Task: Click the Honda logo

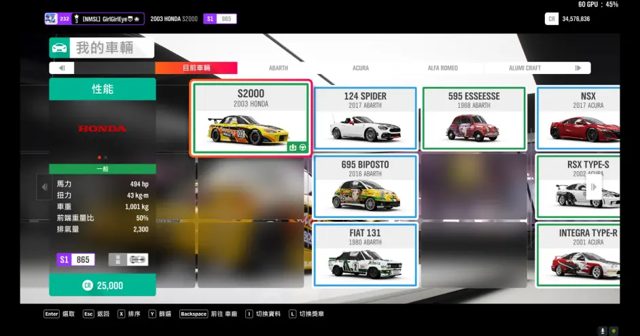Action: (103, 129)
